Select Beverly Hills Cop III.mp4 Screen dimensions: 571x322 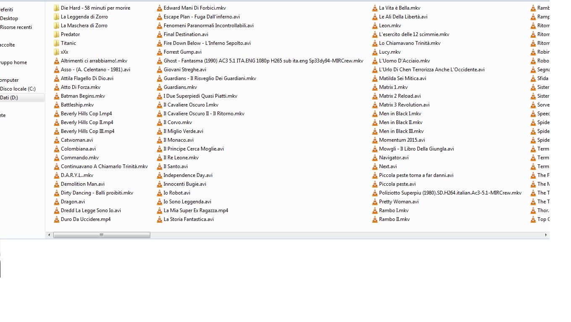88,131
